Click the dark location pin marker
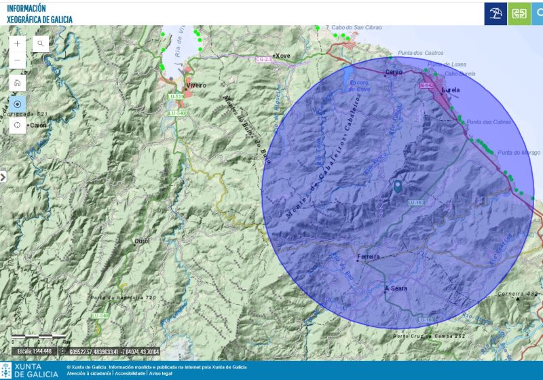This screenshot has height=380, width=543. pyautogui.click(x=398, y=187)
